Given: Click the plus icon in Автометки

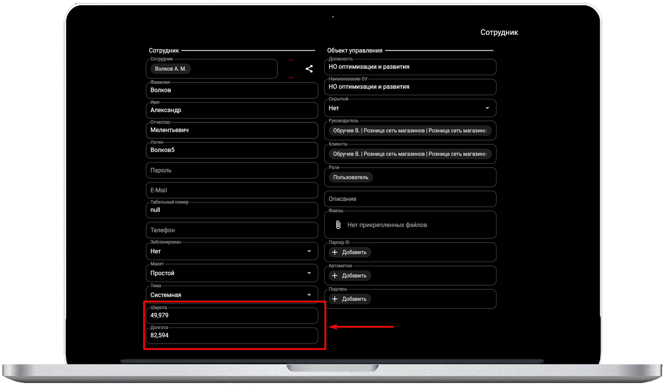Looking at the screenshot, I should point(335,276).
